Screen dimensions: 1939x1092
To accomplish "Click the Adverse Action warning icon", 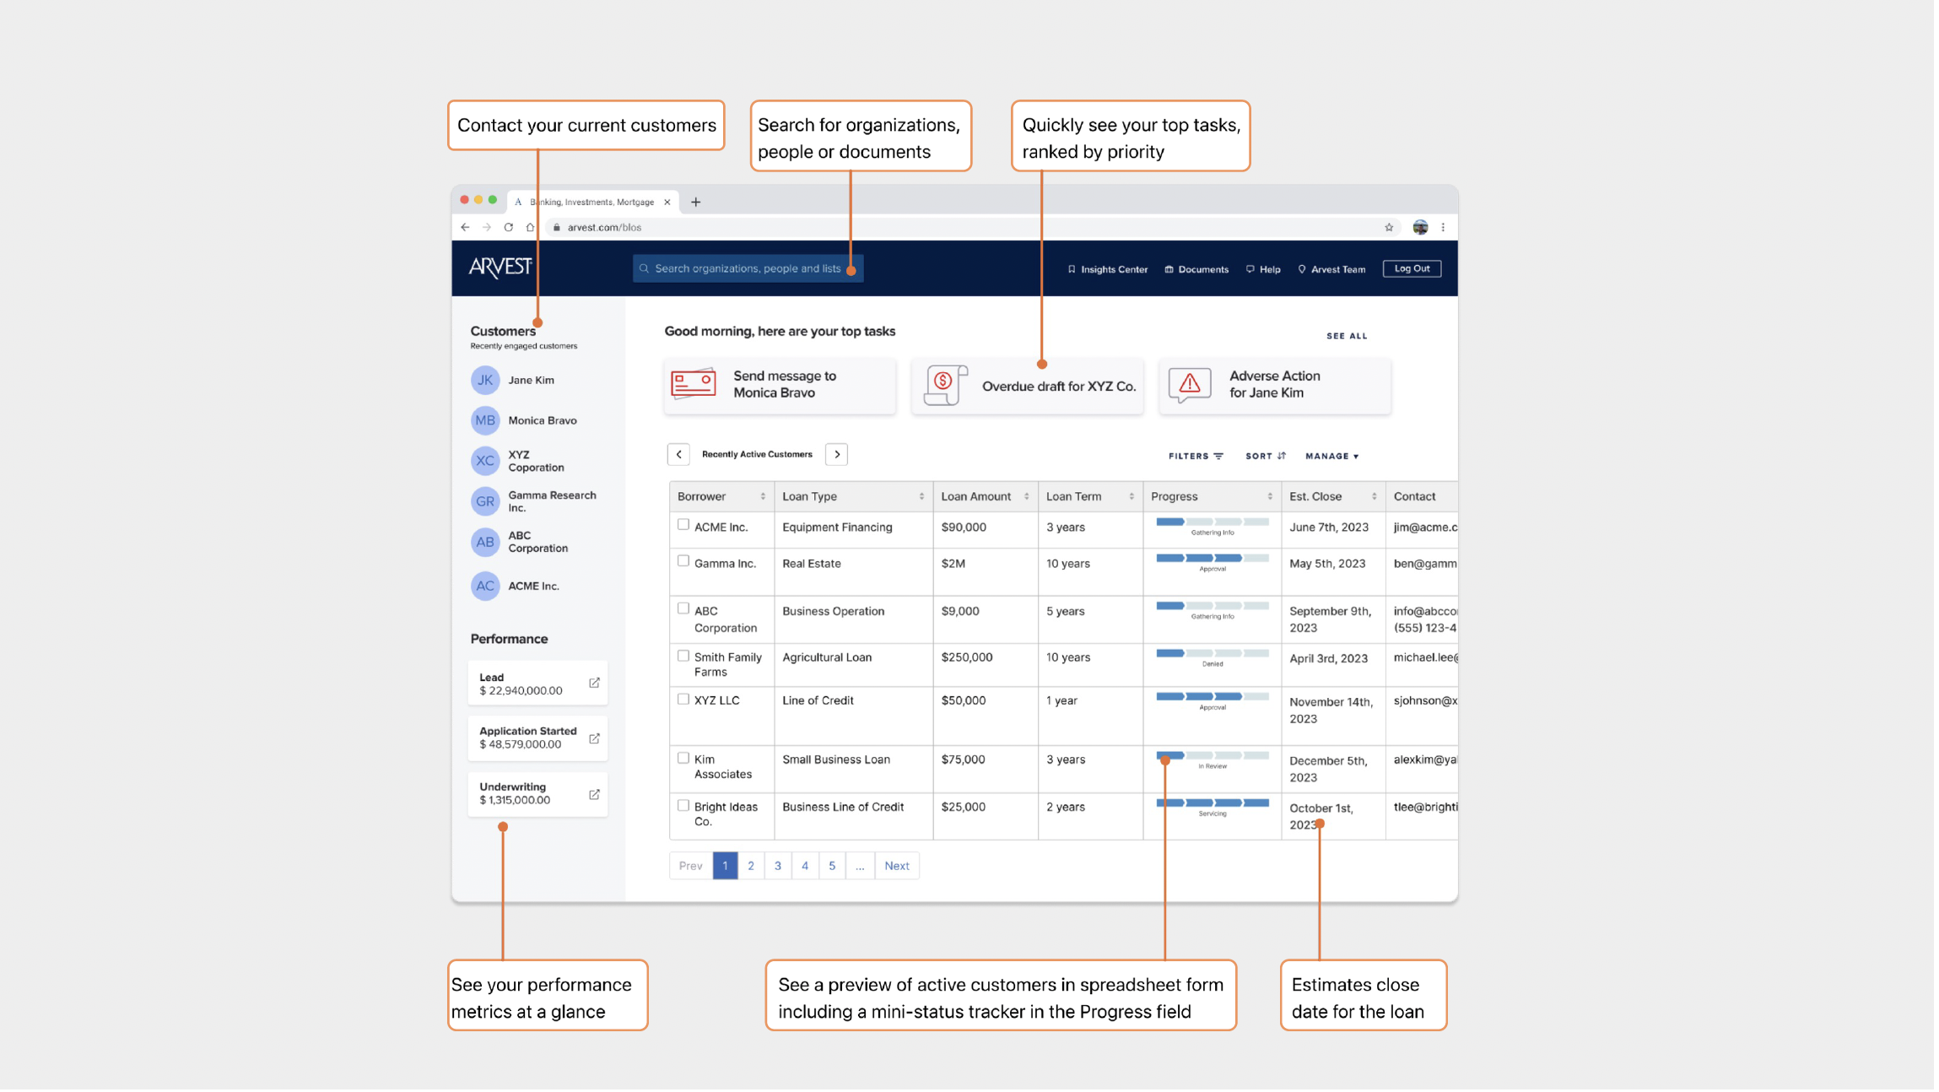I will (1190, 385).
